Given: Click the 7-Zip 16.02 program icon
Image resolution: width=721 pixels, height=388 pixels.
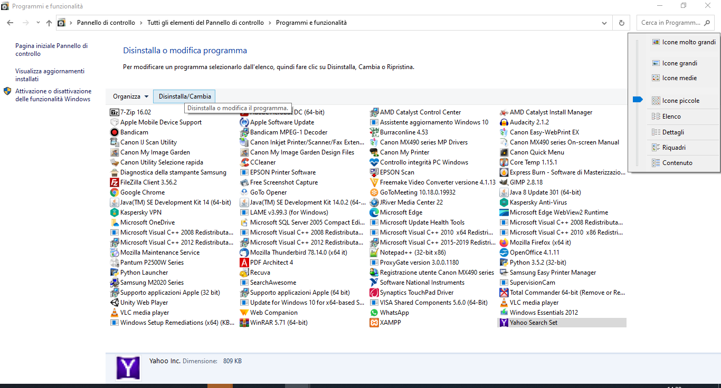Looking at the screenshot, I should pos(115,112).
